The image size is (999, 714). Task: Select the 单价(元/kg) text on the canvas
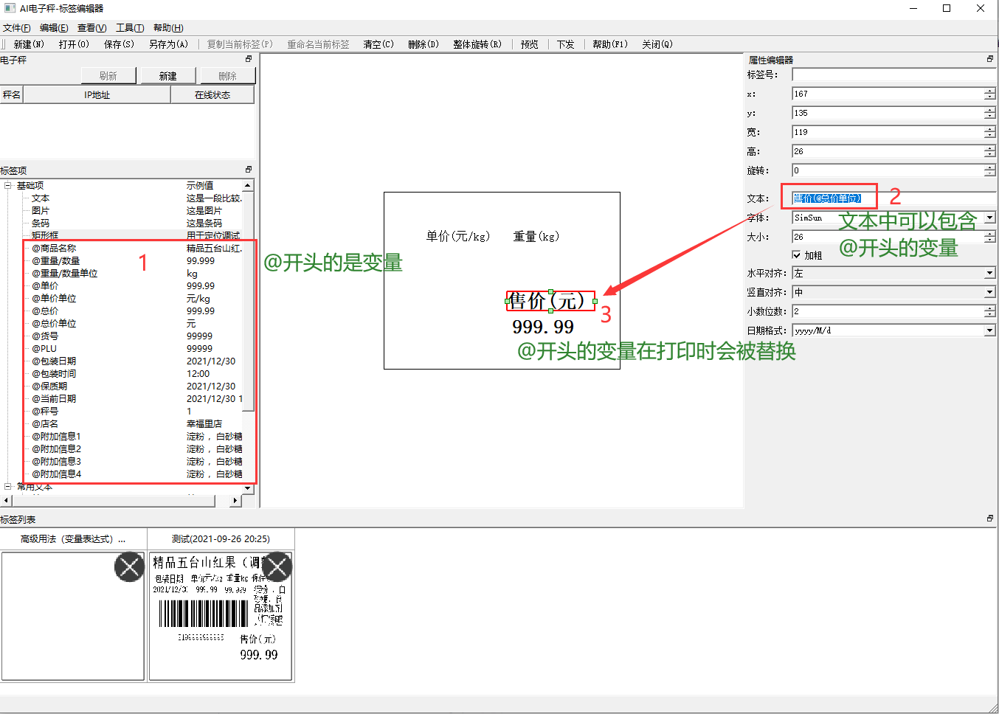coord(457,237)
